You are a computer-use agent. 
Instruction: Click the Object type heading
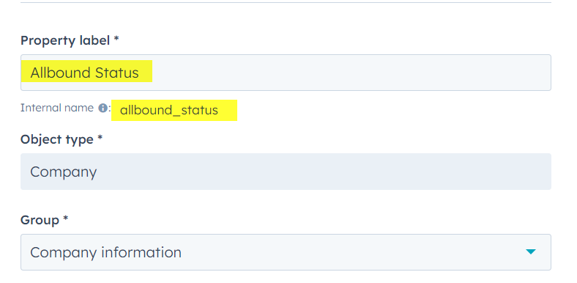tap(57, 139)
